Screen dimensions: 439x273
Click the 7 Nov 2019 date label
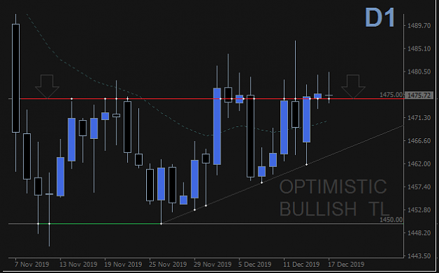(x=32, y=265)
